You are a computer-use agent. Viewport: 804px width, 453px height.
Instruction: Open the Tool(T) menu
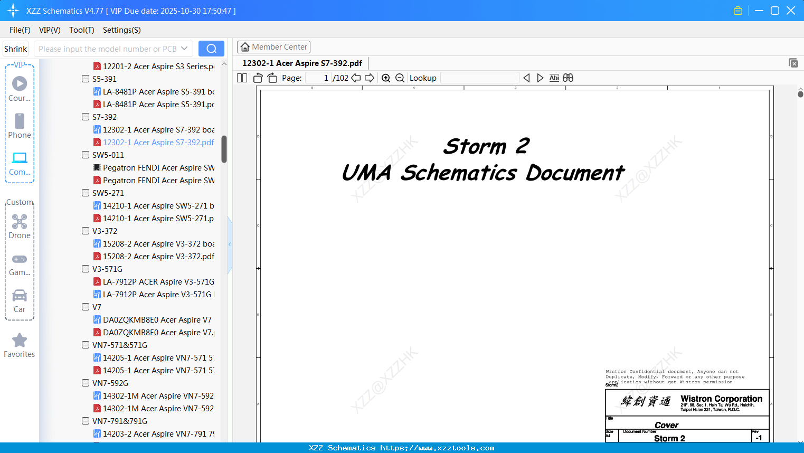(x=82, y=30)
